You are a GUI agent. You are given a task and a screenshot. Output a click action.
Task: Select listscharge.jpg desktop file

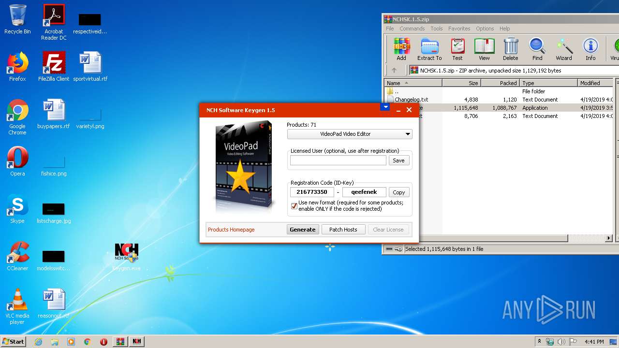point(54,213)
